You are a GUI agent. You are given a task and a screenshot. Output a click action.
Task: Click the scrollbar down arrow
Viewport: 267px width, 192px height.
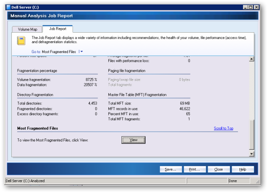point(252,154)
